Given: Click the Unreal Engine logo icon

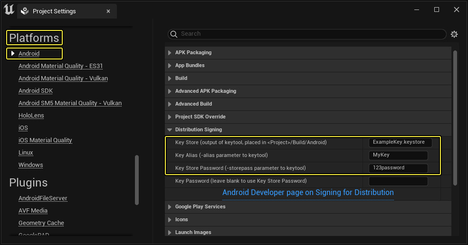Looking at the screenshot, I should click(9, 10).
